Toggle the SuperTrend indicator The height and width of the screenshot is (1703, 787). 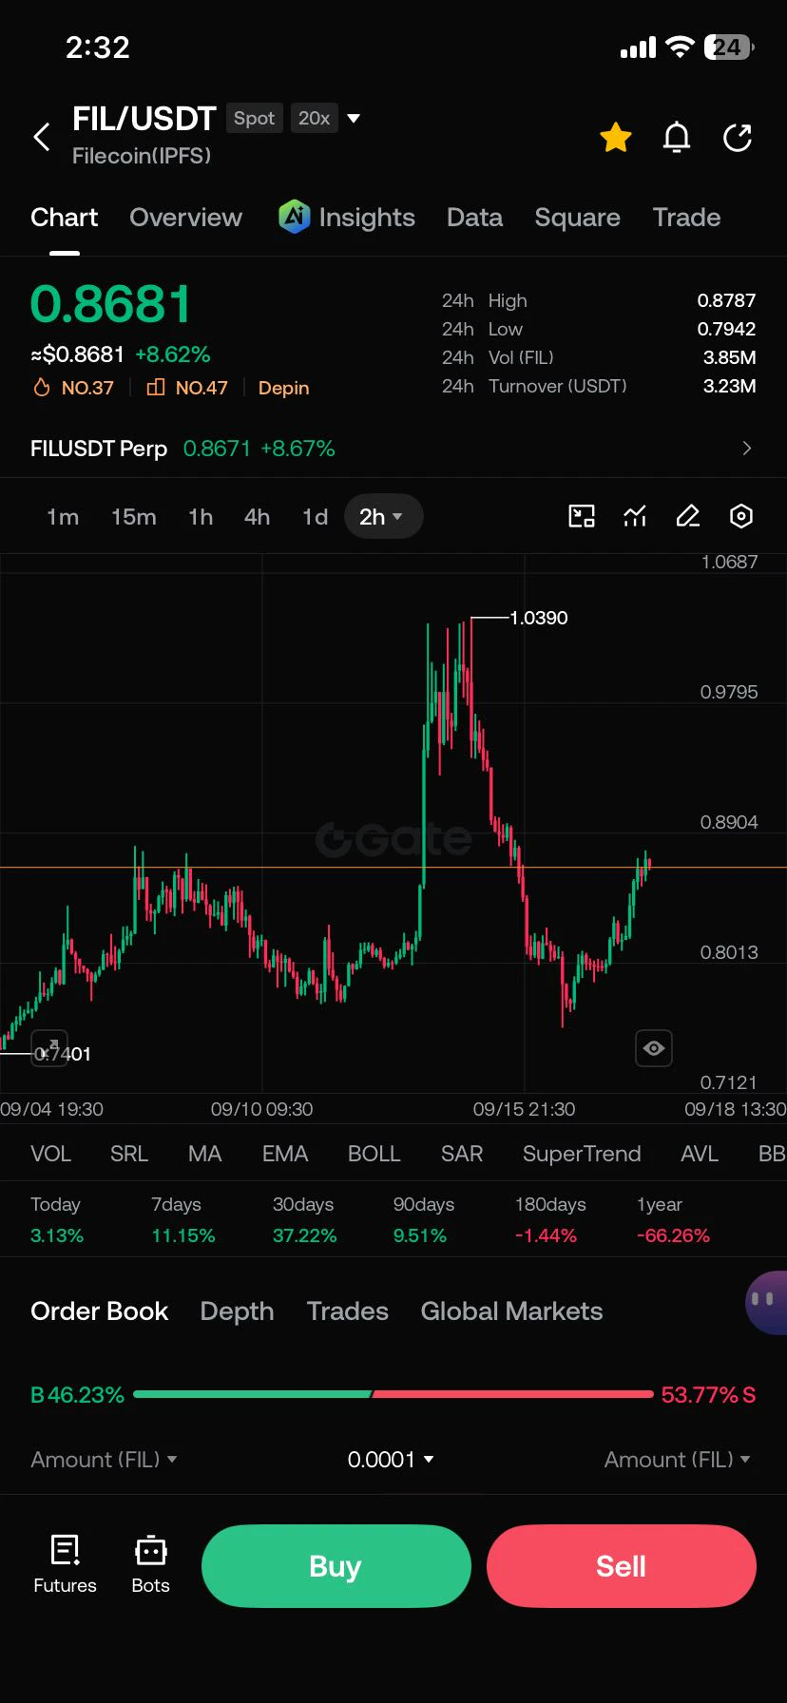pos(582,1154)
